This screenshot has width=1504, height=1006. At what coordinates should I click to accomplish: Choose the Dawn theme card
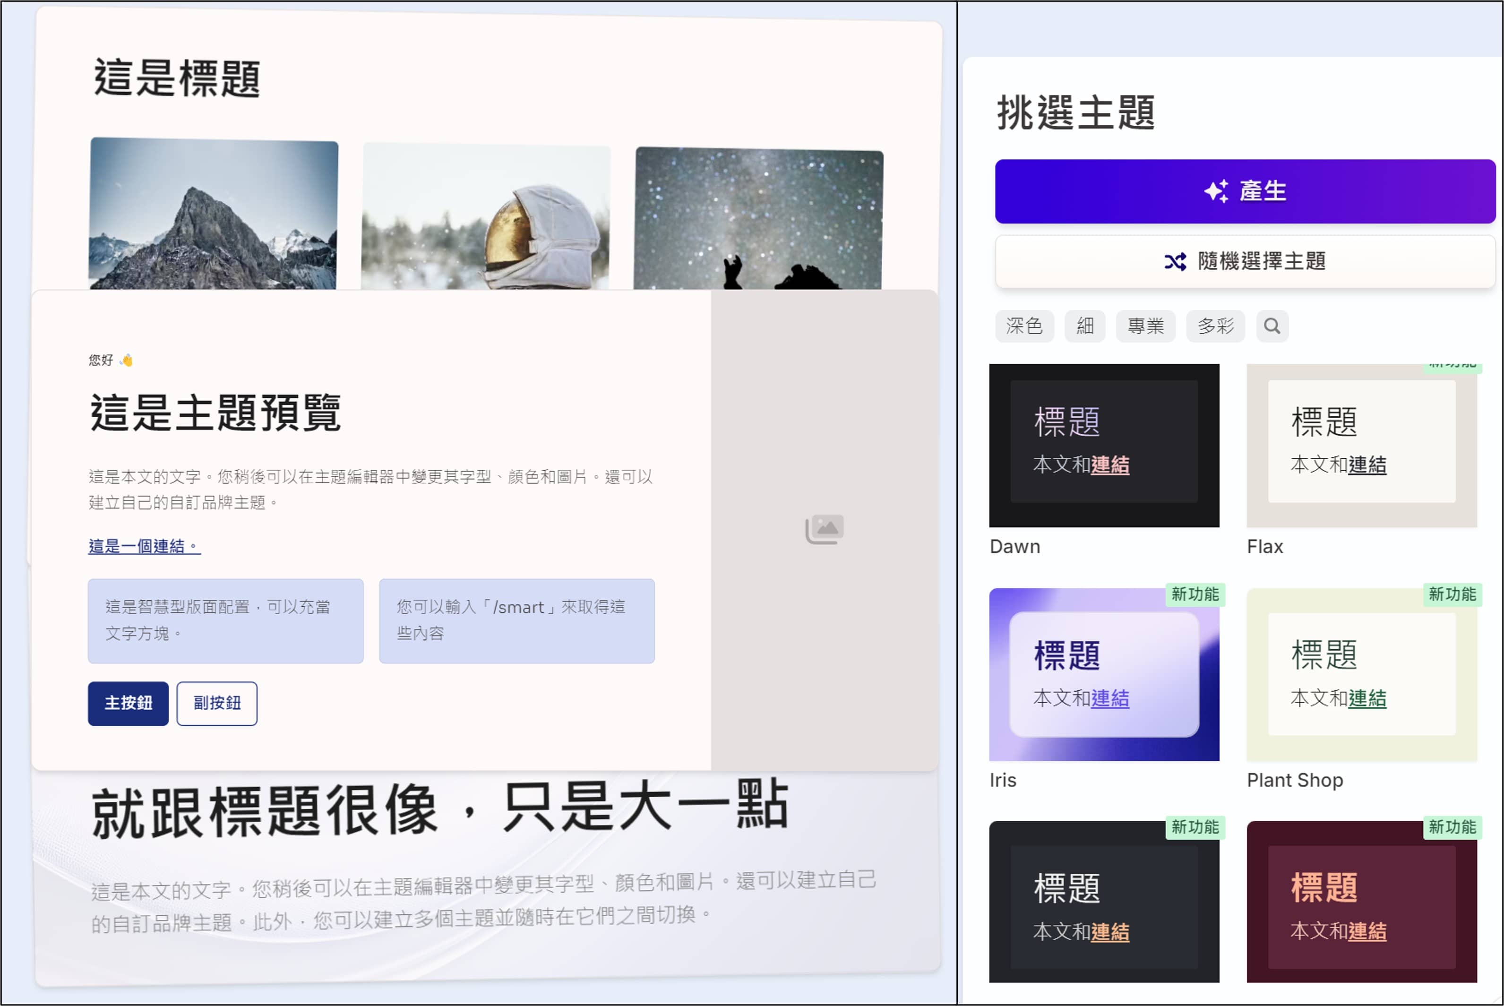coord(1104,445)
